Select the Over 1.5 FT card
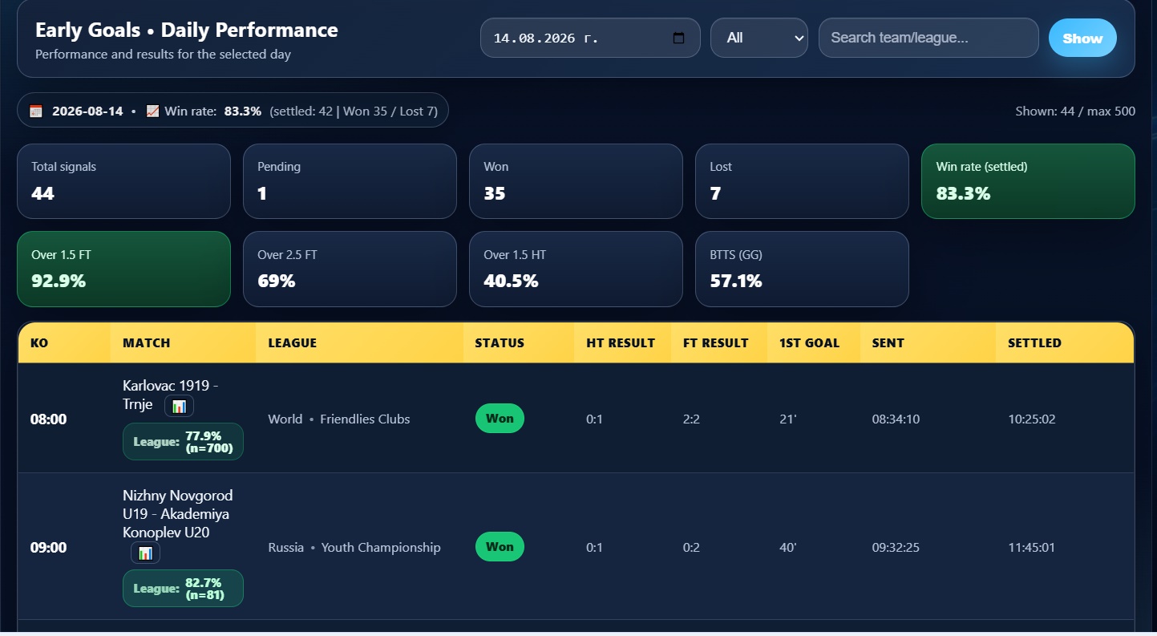 [x=123, y=269]
